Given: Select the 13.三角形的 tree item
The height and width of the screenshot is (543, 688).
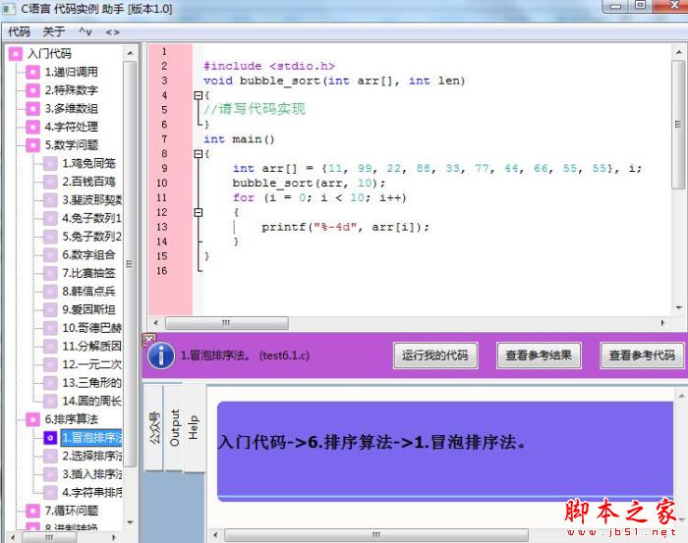Looking at the screenshot, I should tap(91, 383).
